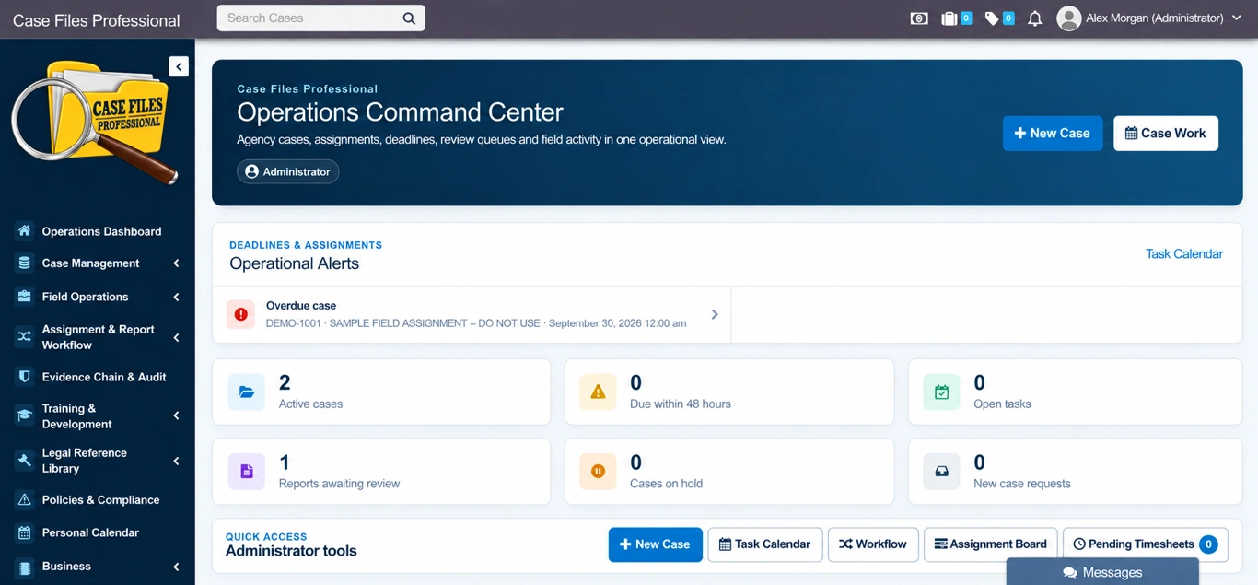Screen dimensions: 1258x585
Task: Click the Operations Dashboard home icon
Action: [25, 231]
